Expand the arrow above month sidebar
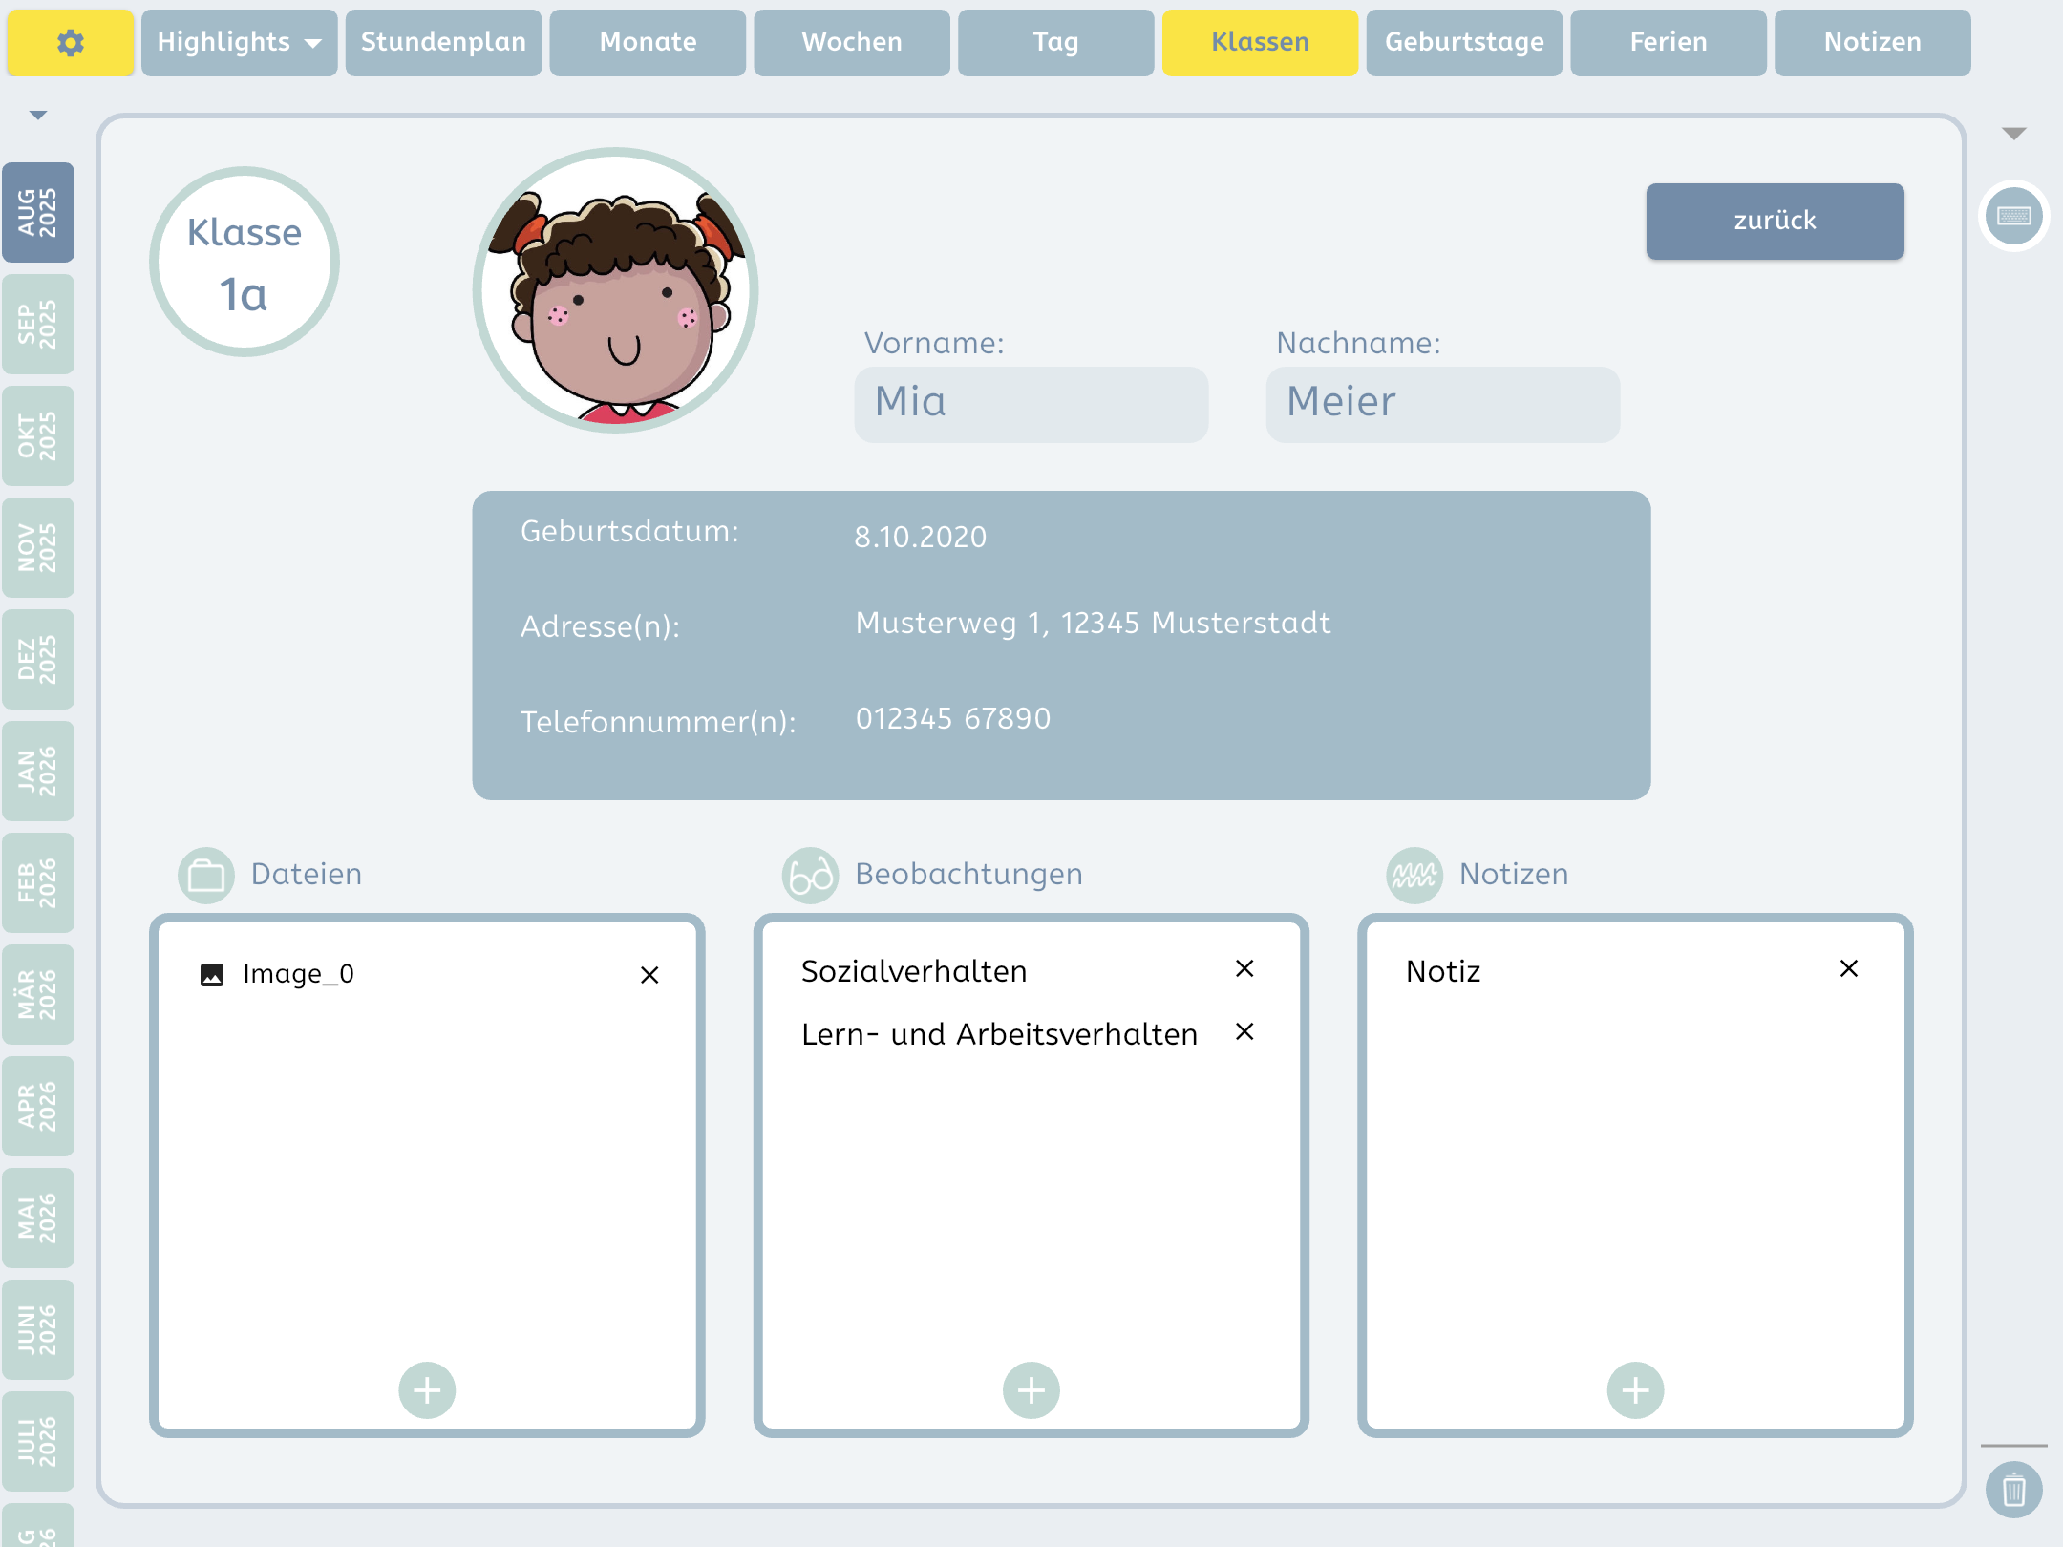Image resolution: width=2063 pixels, height=1547 pixels. coord(38,116)
